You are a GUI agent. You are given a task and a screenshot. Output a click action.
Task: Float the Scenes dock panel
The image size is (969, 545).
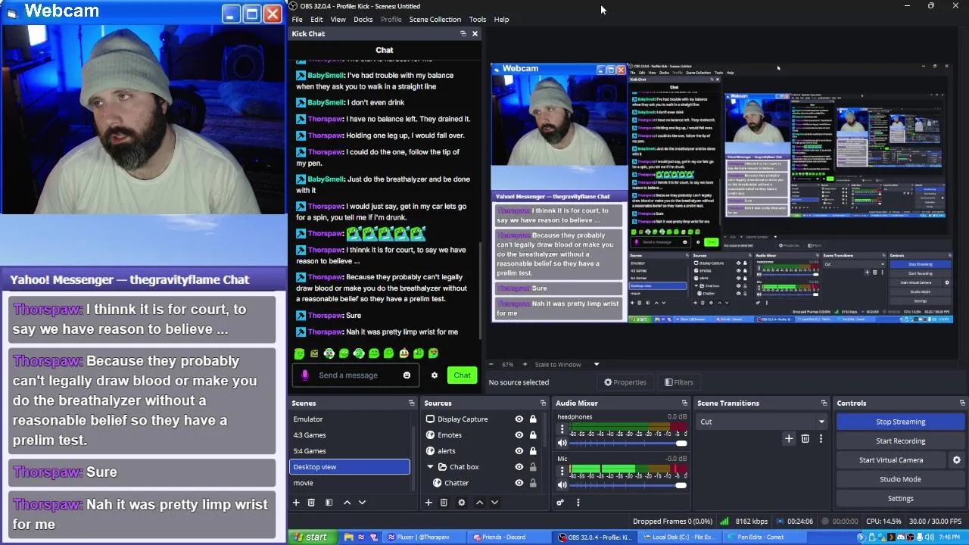[412, 403]
